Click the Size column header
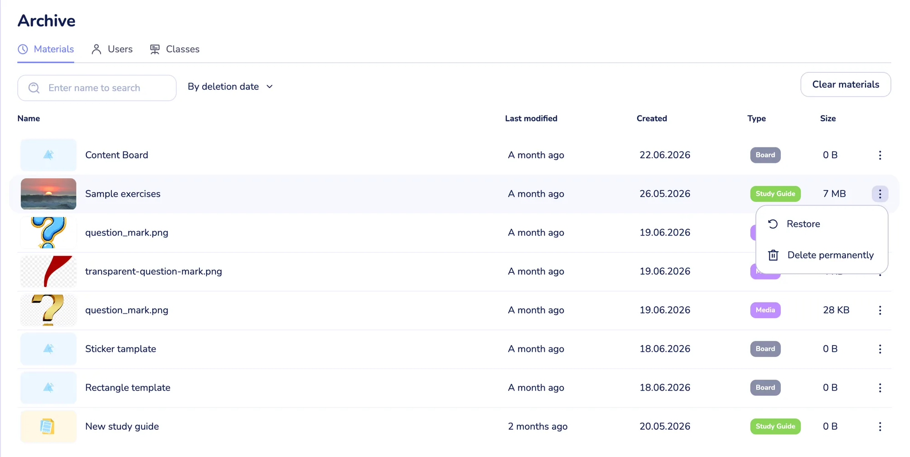The height and width of the screenshot is (457, 910). click(x=828, y=119)
